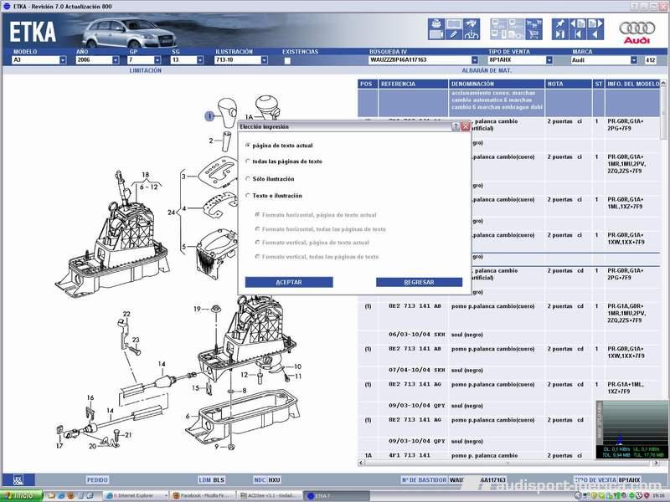Select reference '4F1 713 141' row
This screenshot has width=670, height=502.
[x=508, y=455]
